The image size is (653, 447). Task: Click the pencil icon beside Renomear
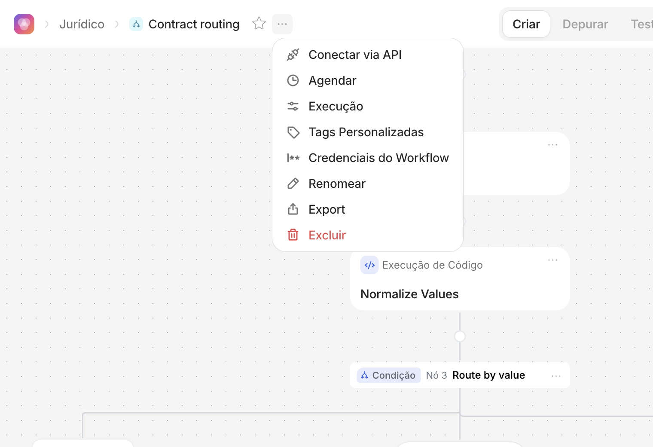[x=293, y=184]
